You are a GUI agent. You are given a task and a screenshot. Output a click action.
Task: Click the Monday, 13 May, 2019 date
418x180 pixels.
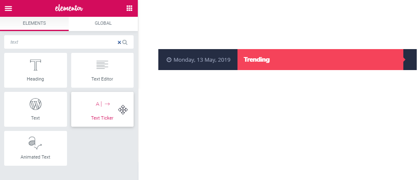[x=202, y=60]
